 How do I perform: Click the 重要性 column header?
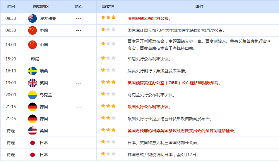tap(108, 6)
